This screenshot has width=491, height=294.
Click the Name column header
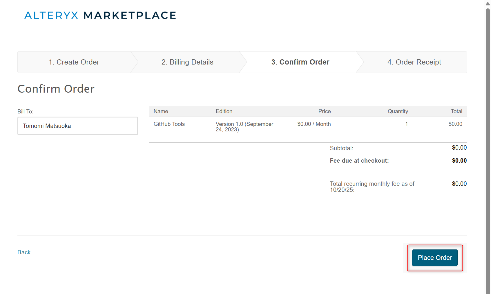[161, 111]
